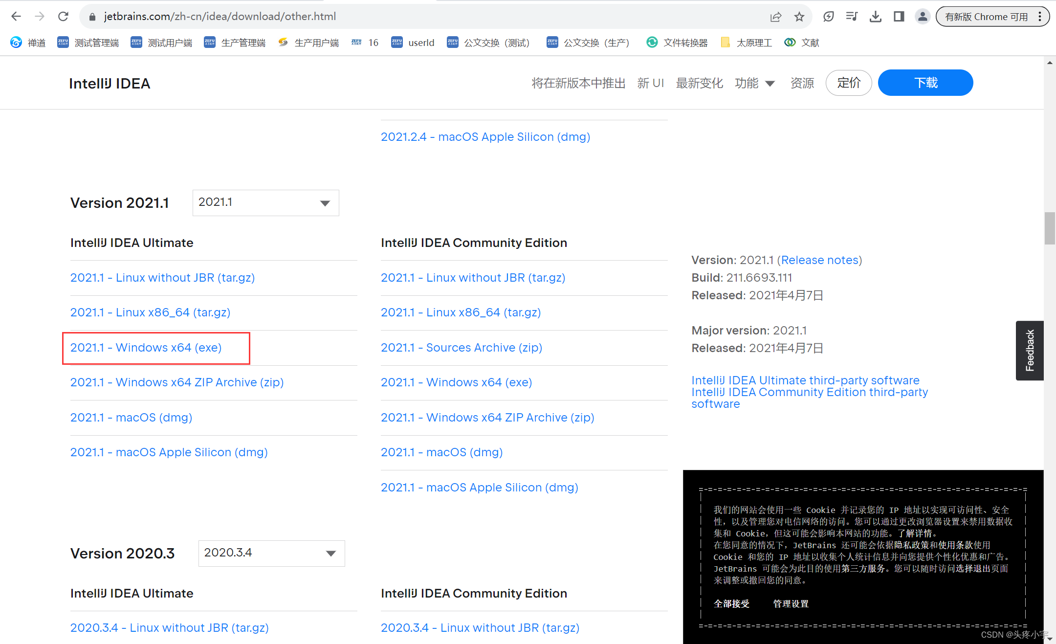
Task: Open cookie 管理设置 option
Action: pyautogui.click(x=791, y=604)
